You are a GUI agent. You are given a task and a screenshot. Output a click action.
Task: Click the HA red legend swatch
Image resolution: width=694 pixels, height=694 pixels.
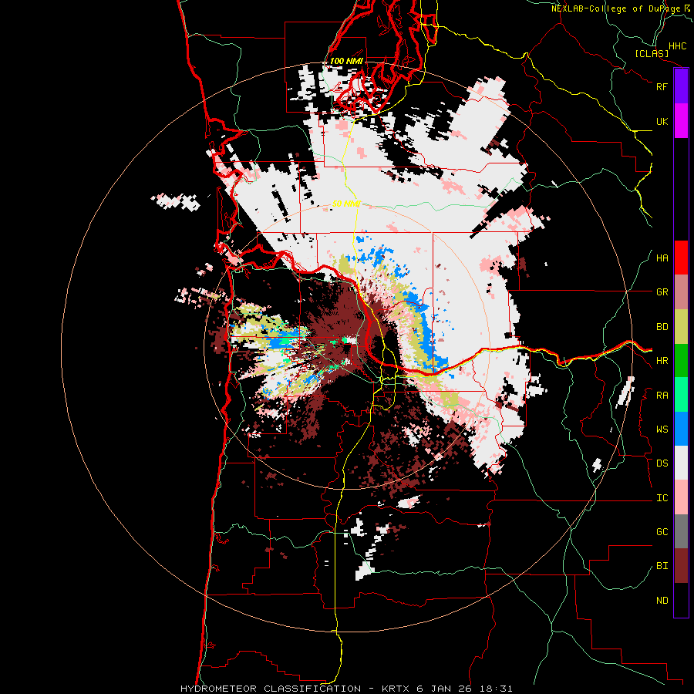click(681, 258)
